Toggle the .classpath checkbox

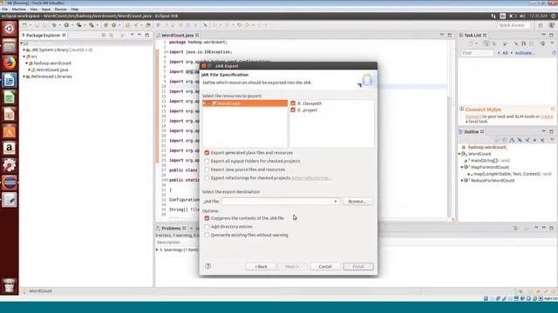(293, 103)
